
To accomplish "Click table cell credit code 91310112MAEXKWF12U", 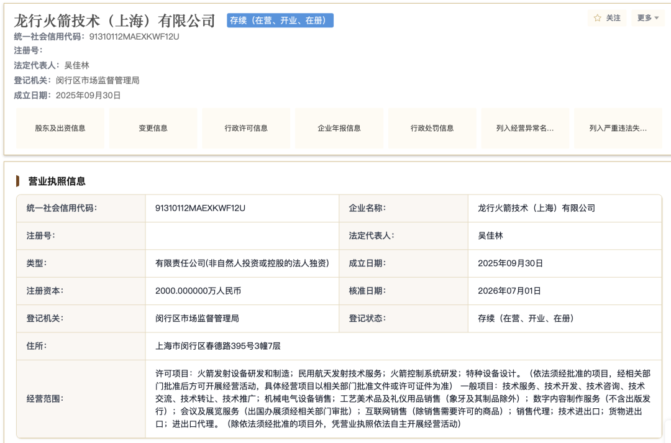I will [x=200, y=208].
